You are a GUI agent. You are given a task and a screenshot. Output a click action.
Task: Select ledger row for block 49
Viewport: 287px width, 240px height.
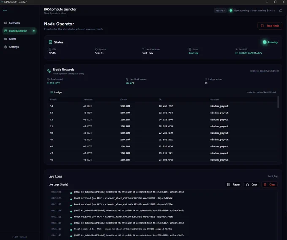point(162,140)
